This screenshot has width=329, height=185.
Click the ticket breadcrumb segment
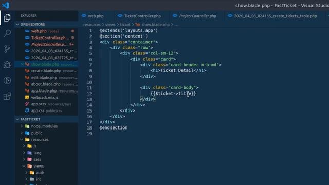coord(125,25)
